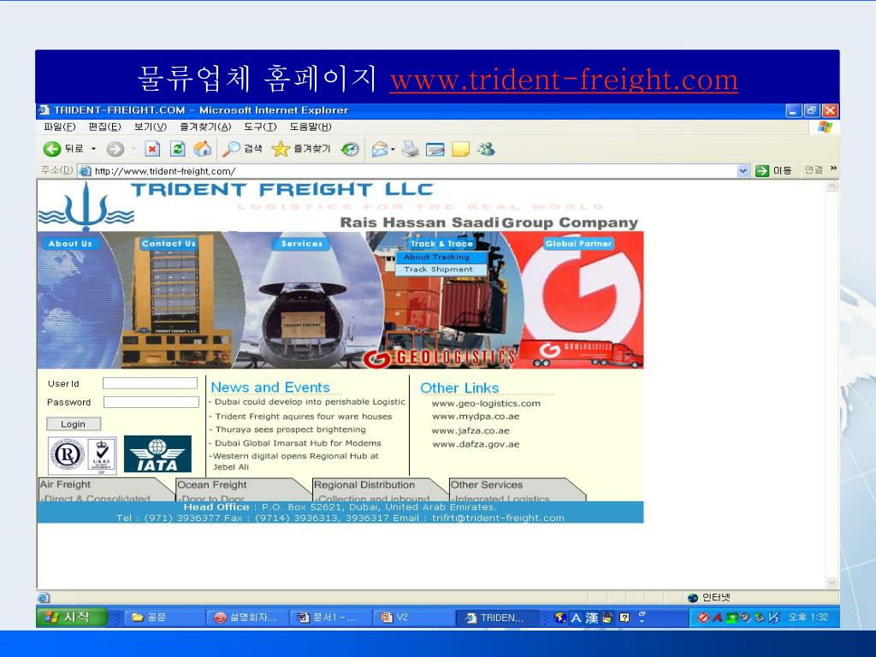Screen dimensions: 876x657
Task: Stop page loading with the red X icon
Action: click(x=152, y=149)
